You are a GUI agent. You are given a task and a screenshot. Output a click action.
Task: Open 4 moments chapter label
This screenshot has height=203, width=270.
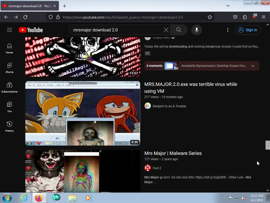click(154, 66)
